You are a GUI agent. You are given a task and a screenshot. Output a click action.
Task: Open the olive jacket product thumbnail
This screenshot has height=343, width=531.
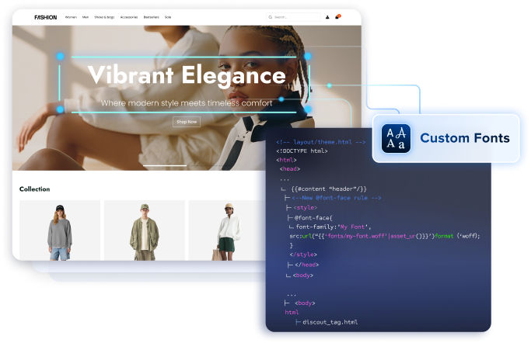[144, 230]
